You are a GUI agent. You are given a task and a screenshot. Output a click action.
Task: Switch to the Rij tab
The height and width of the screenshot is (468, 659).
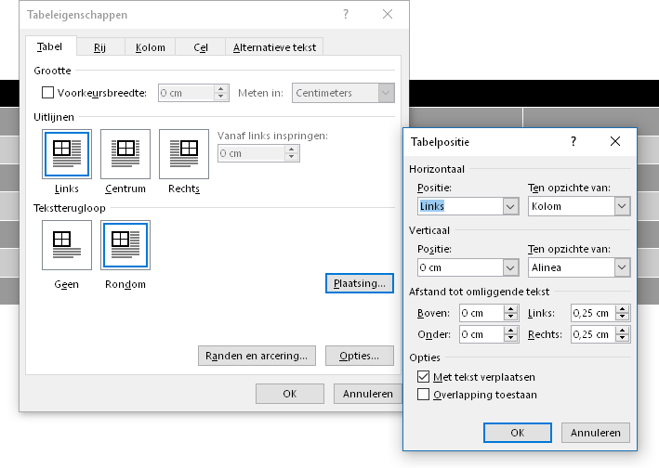tap(99, 47)
